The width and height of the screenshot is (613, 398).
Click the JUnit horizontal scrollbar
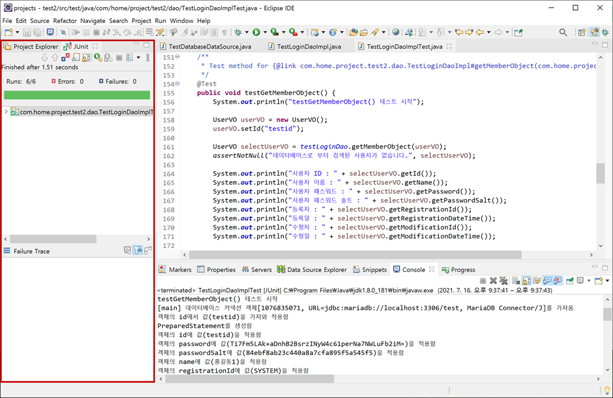tap(53, 238)
